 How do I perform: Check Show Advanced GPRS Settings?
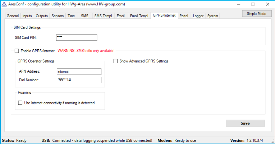coord(116,61)
